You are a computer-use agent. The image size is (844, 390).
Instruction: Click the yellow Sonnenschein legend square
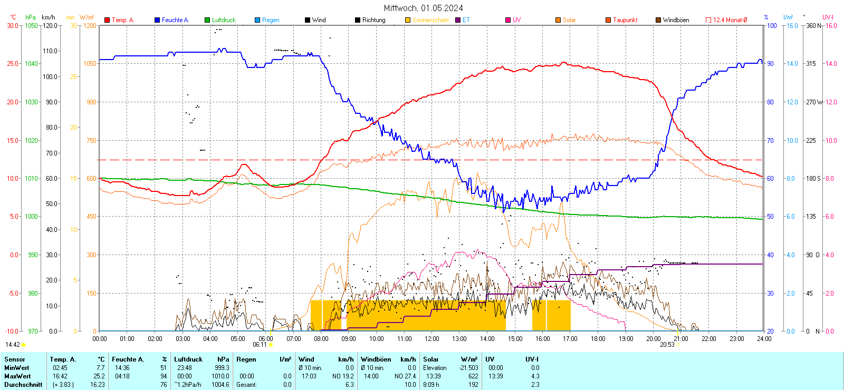pos(408,20)
